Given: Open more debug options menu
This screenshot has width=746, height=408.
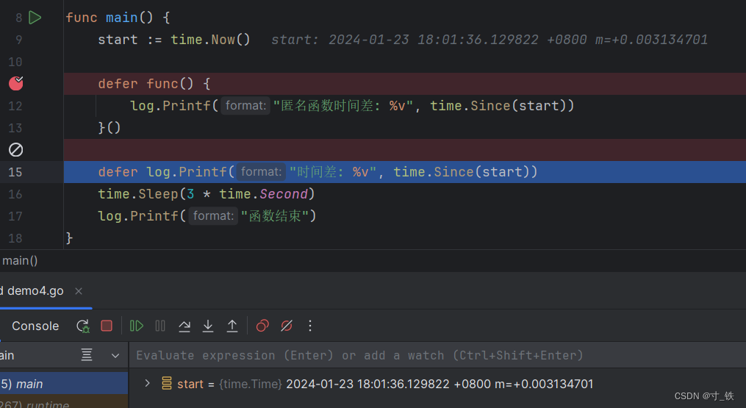Looking at the screenshot, I should click(x=310, y=326).
